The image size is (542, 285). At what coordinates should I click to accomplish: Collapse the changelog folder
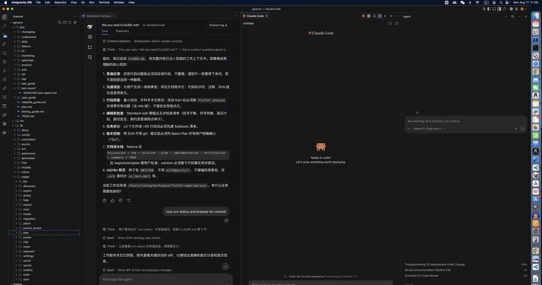[x=28, y=32]
